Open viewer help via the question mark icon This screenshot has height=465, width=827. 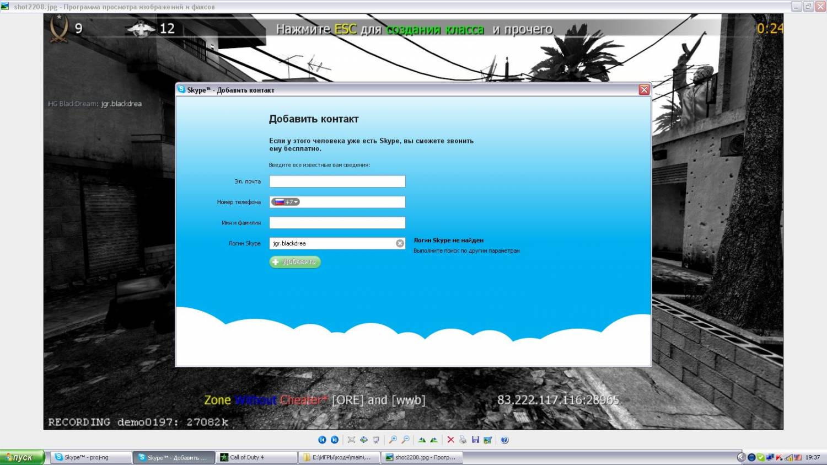tap(504, 440)
